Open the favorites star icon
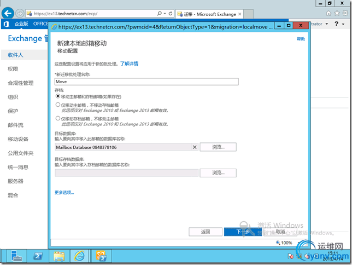Viewport: 352px width, 265px height. pos(337,13)
